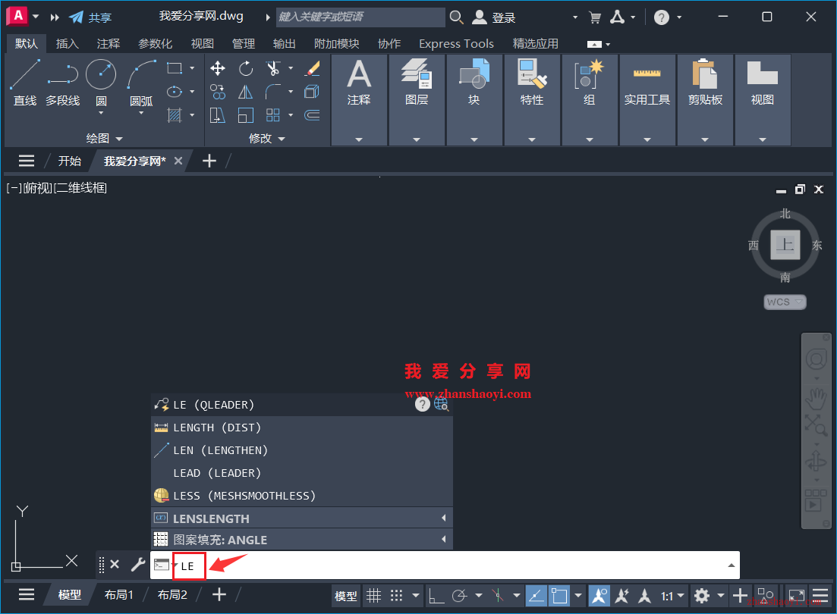Screen dimensions: 837x614
Task: Open the Arc tool dropdown arrow
Action: 141,113
